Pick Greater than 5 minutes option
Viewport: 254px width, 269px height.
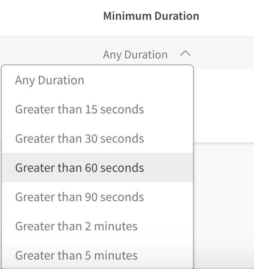97,255
